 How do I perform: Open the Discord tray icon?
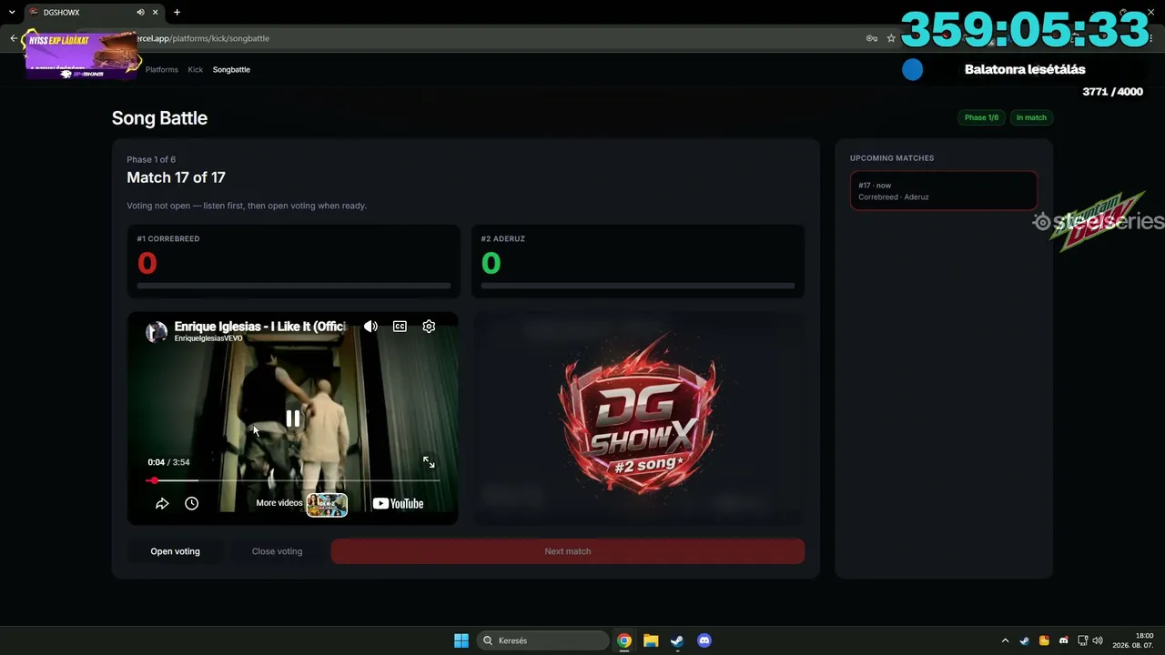click(x=1063, y=640)
